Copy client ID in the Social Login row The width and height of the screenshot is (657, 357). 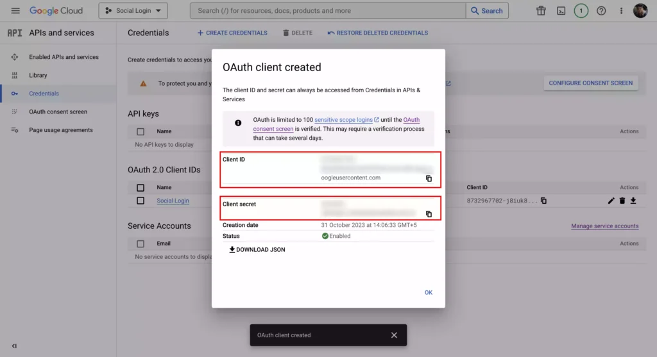tap(543, 201)
